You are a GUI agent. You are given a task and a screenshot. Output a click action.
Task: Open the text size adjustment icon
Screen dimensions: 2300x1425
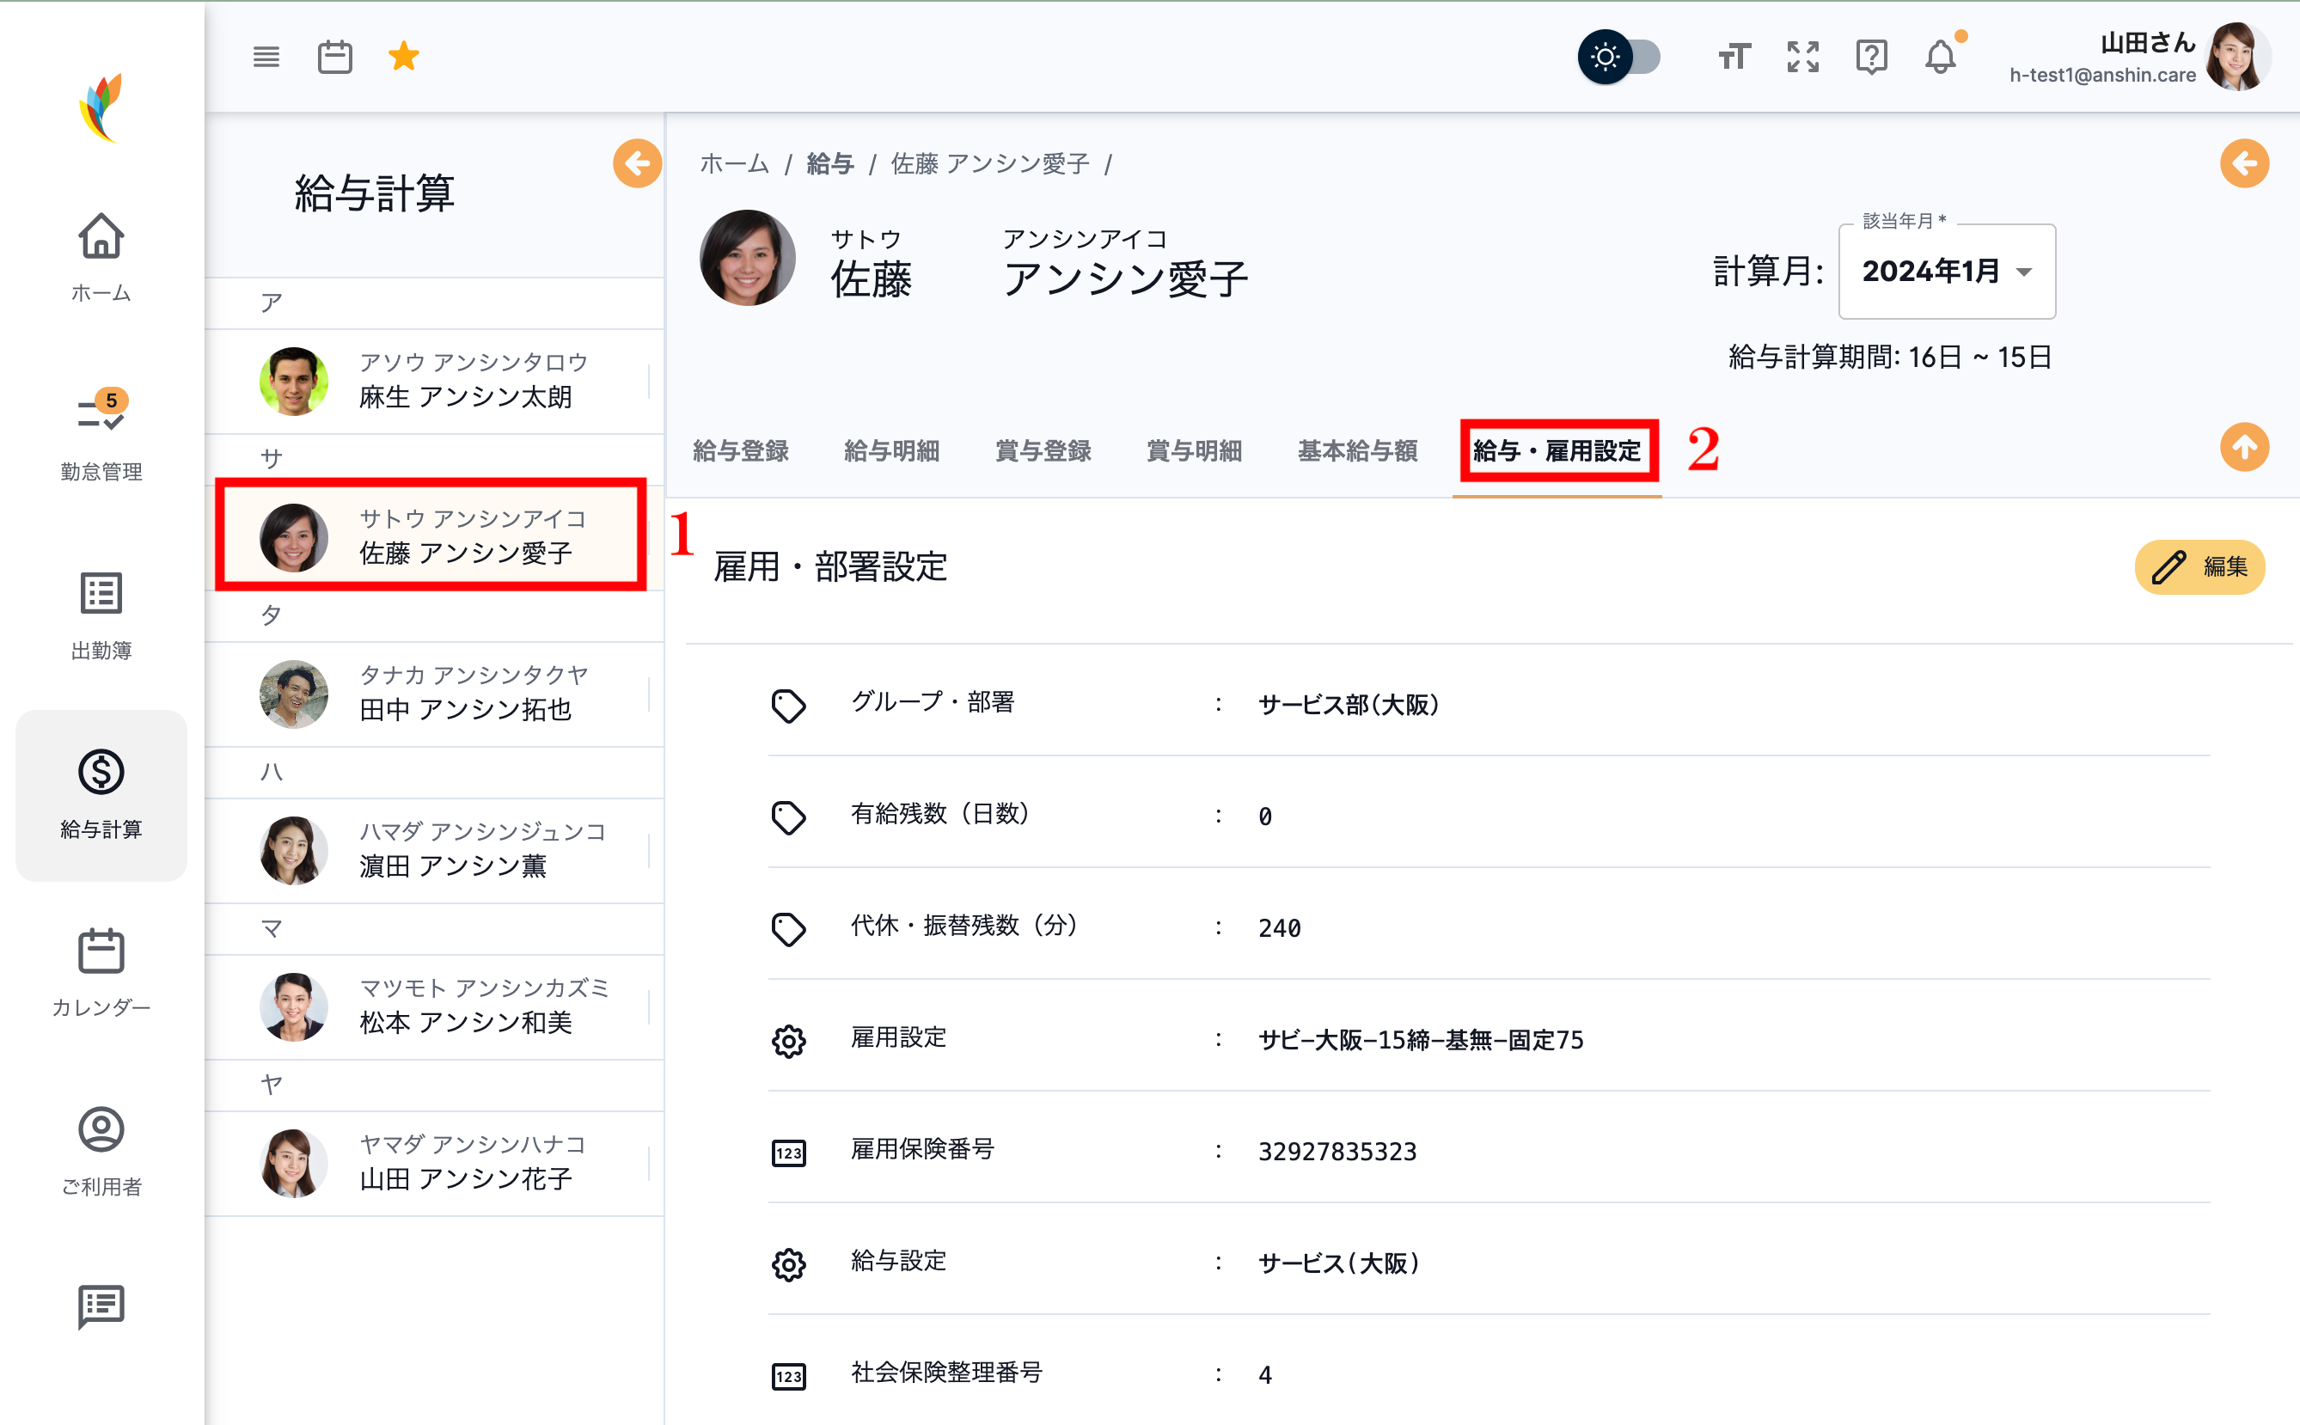(x=1734, y=57)
